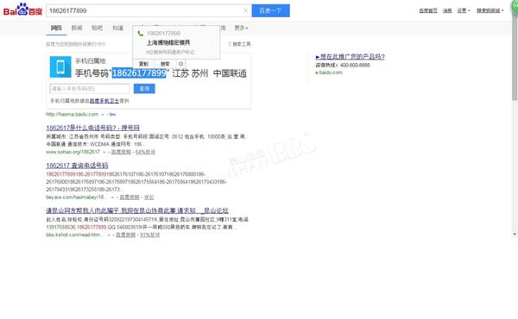Click the Baidu logo
The image size is (518, 319).
point(22,9)
